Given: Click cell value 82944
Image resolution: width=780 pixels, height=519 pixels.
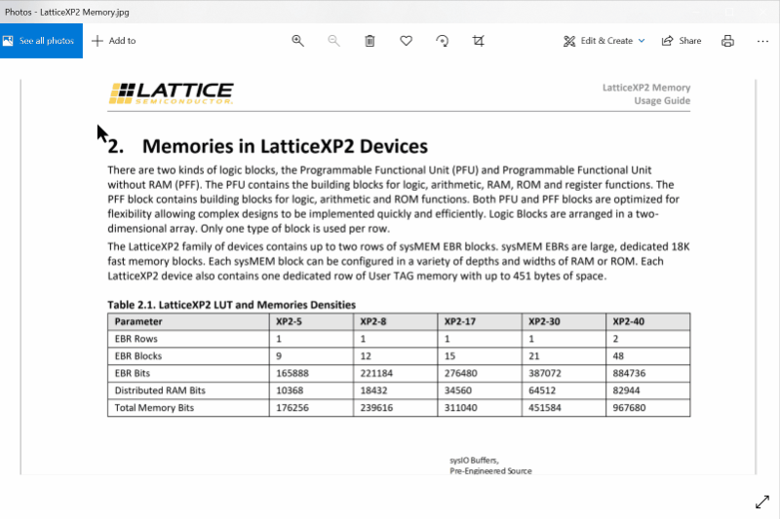Looking at the screenshot, I should (626, 390).
